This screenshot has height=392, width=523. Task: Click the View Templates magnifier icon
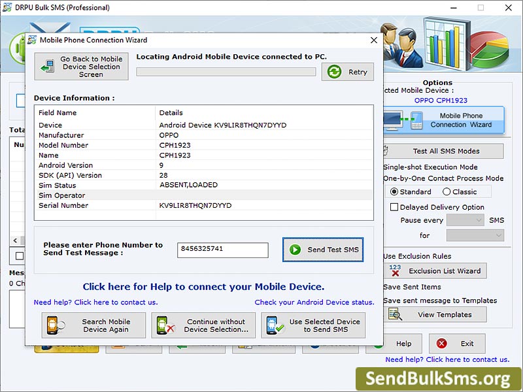tap(396, 314)
